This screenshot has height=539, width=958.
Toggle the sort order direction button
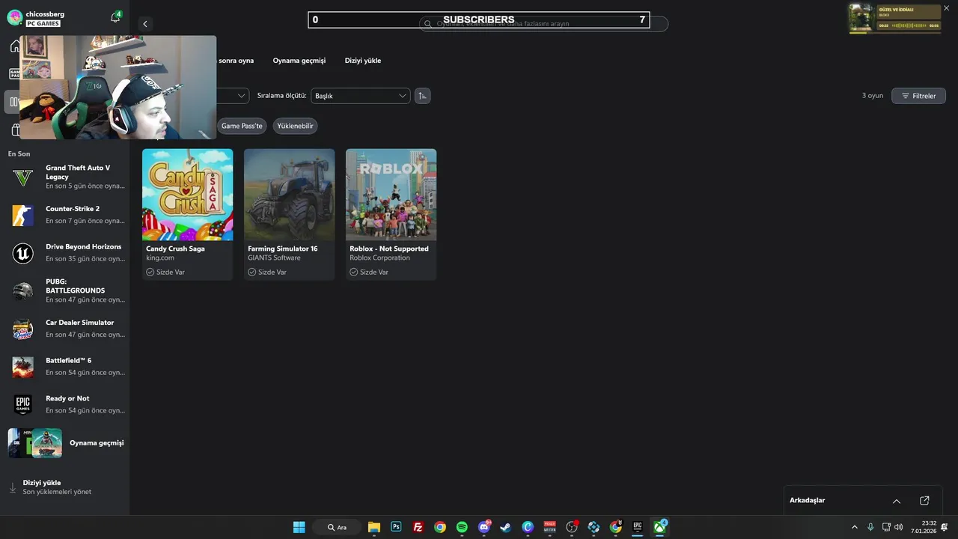423,96
